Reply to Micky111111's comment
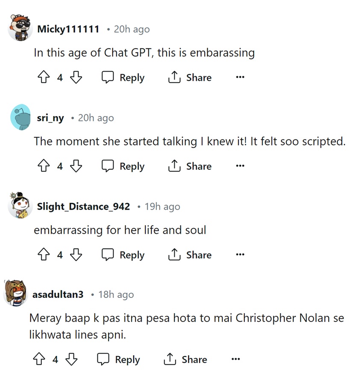Viewport: 358px width, 377px height. coord(123,77)
